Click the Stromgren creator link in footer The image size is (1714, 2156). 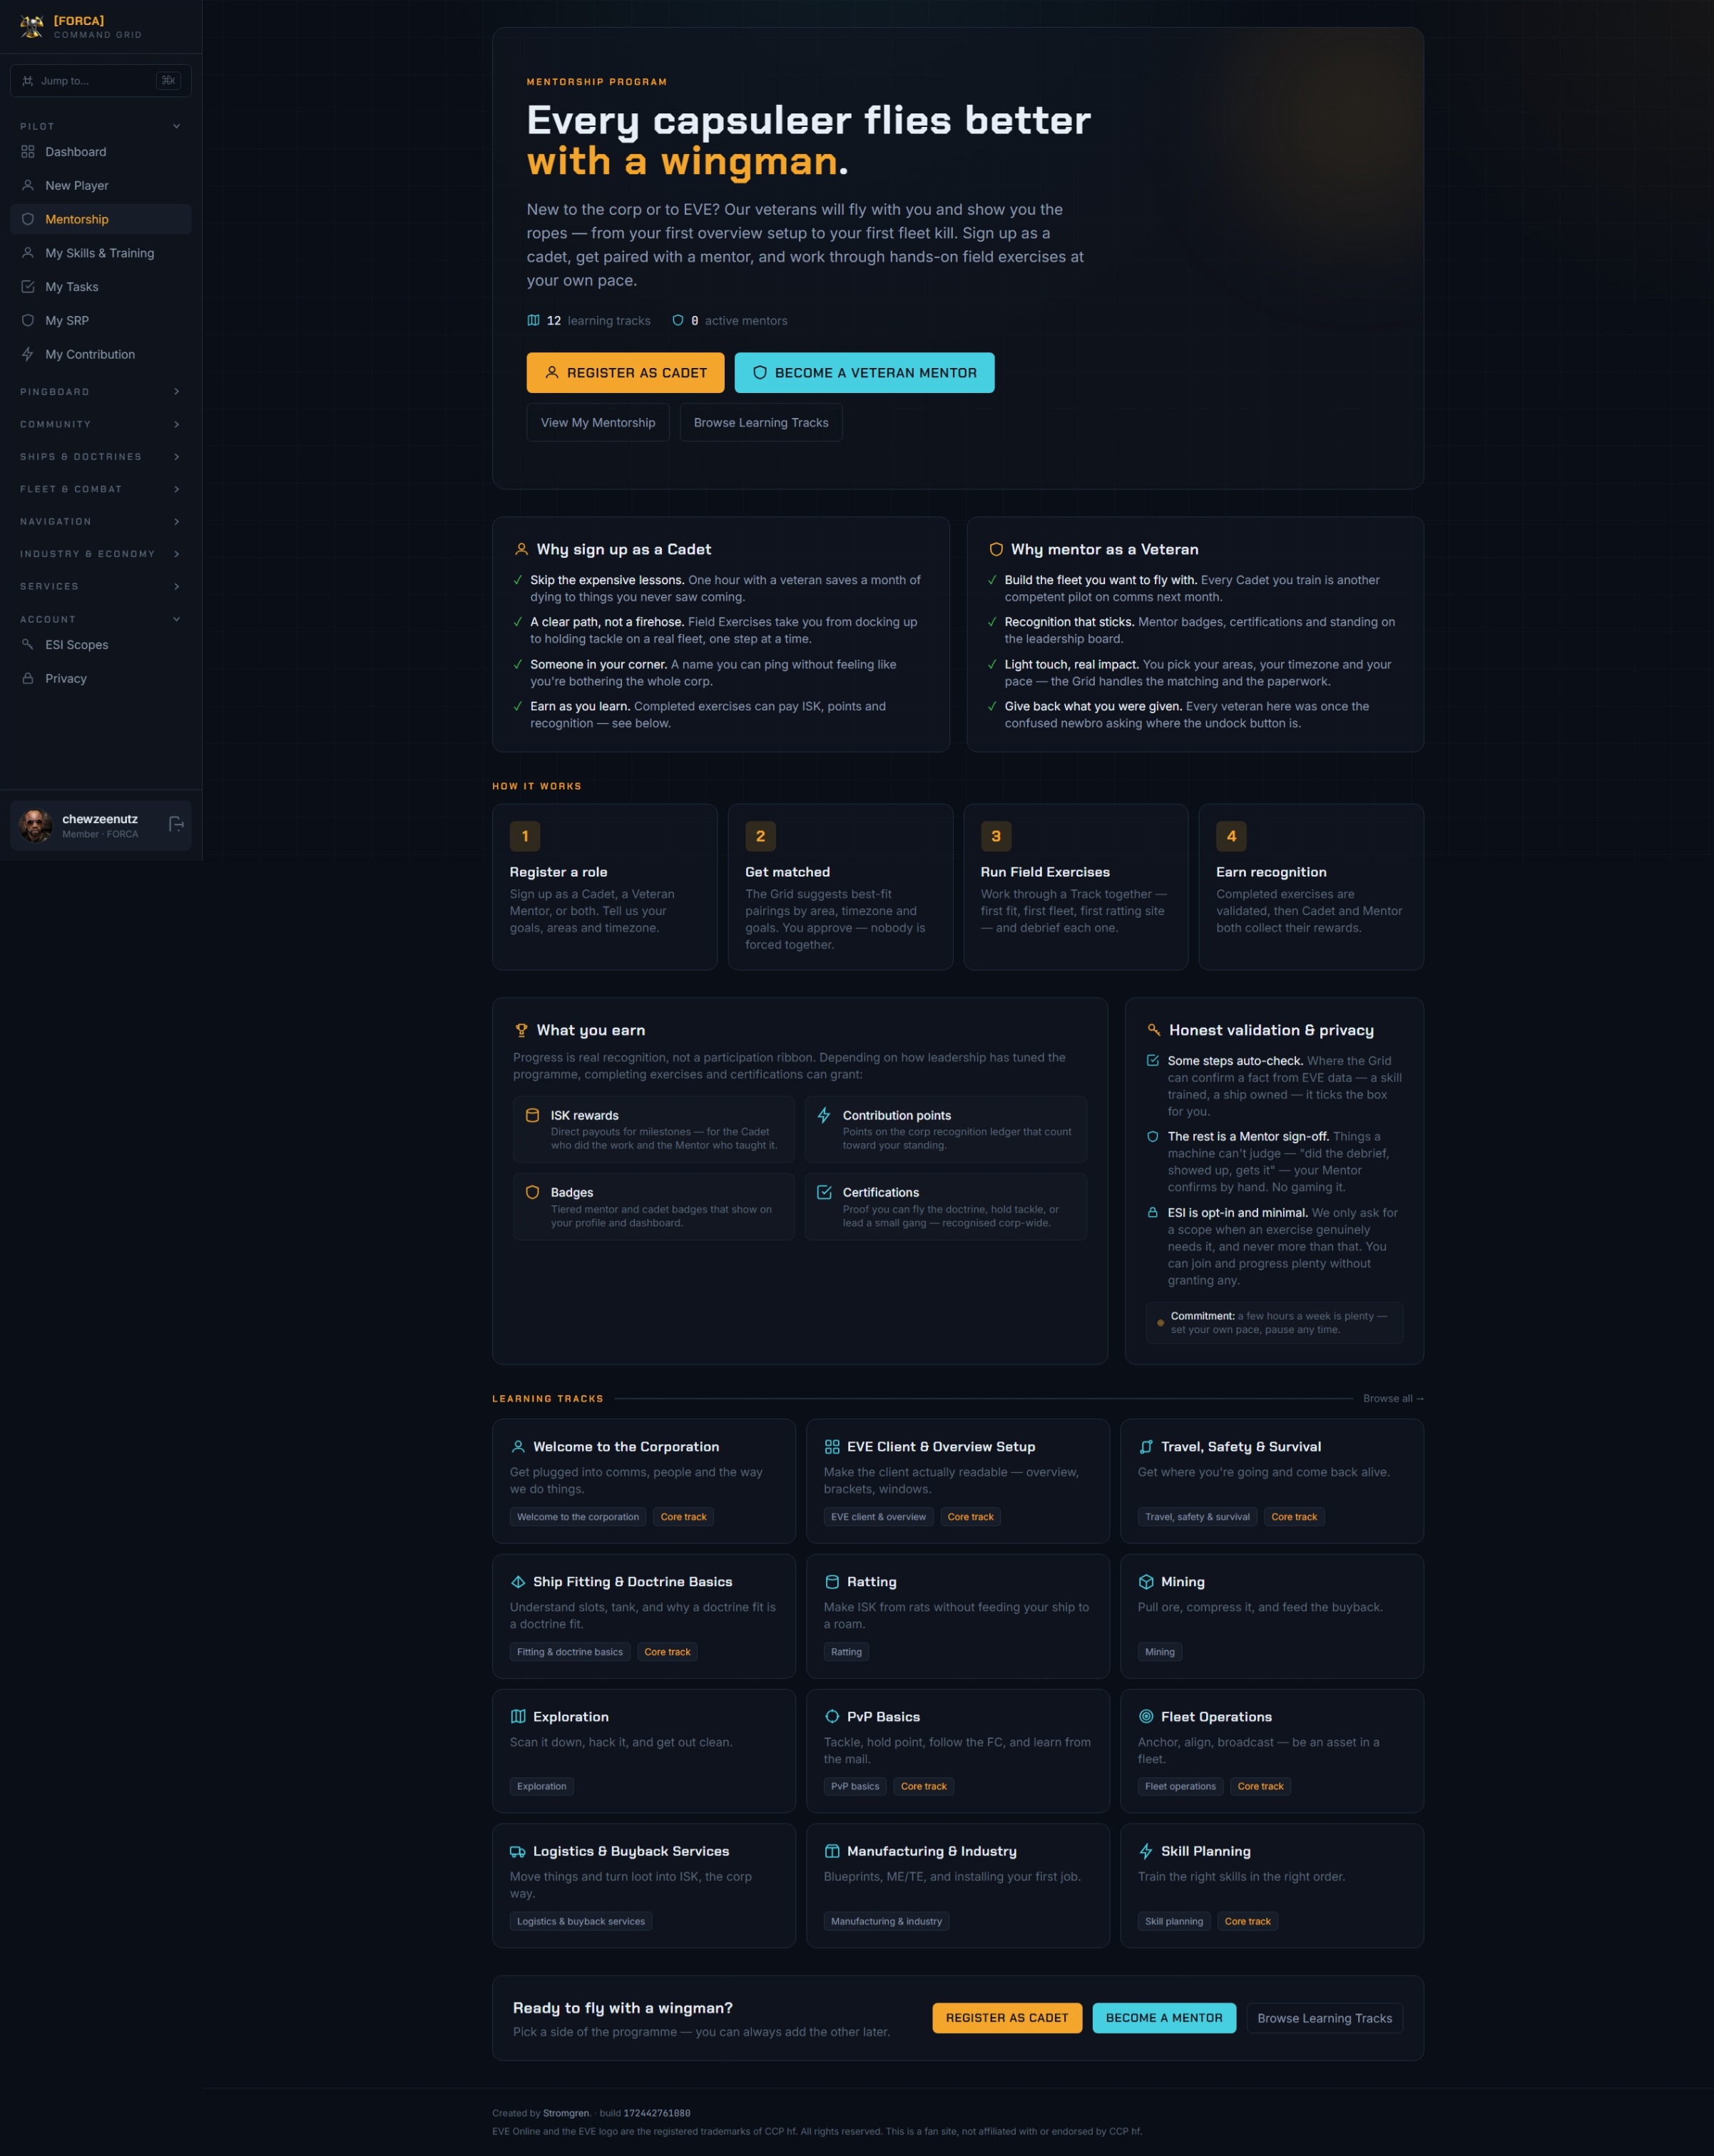pos(566,2113)
